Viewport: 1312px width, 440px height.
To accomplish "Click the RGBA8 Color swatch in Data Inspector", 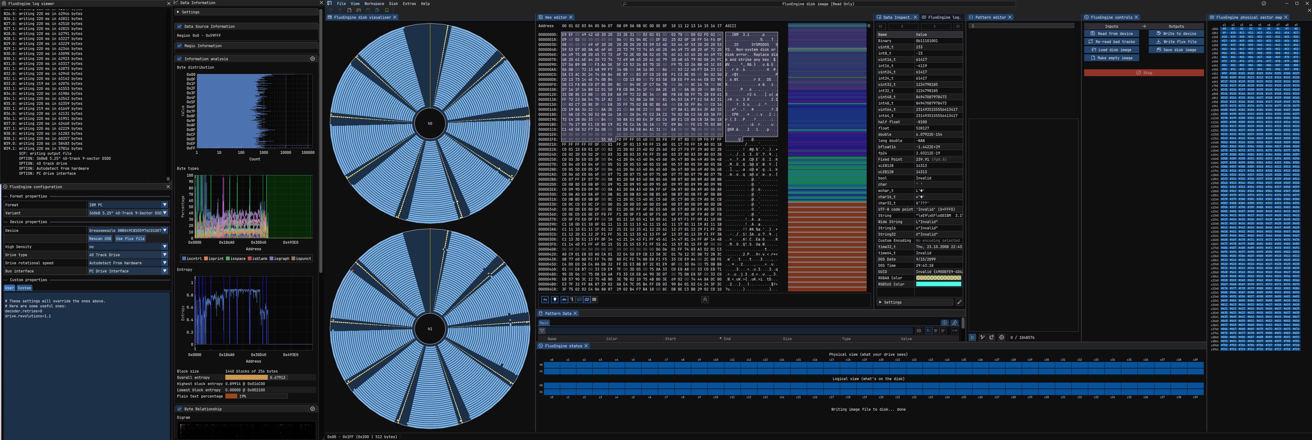I will pyautogui.click(x=939, y=278).
